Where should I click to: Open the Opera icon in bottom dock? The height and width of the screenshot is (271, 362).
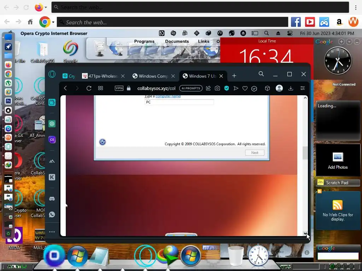[x=145, y=256]
